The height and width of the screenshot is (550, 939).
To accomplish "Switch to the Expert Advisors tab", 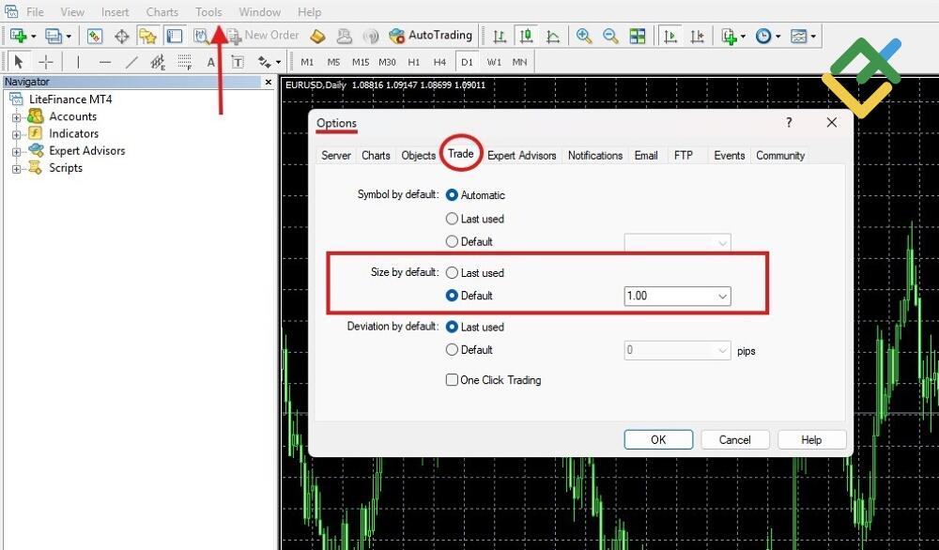I will pyautogui.click(x=521, y=155).
